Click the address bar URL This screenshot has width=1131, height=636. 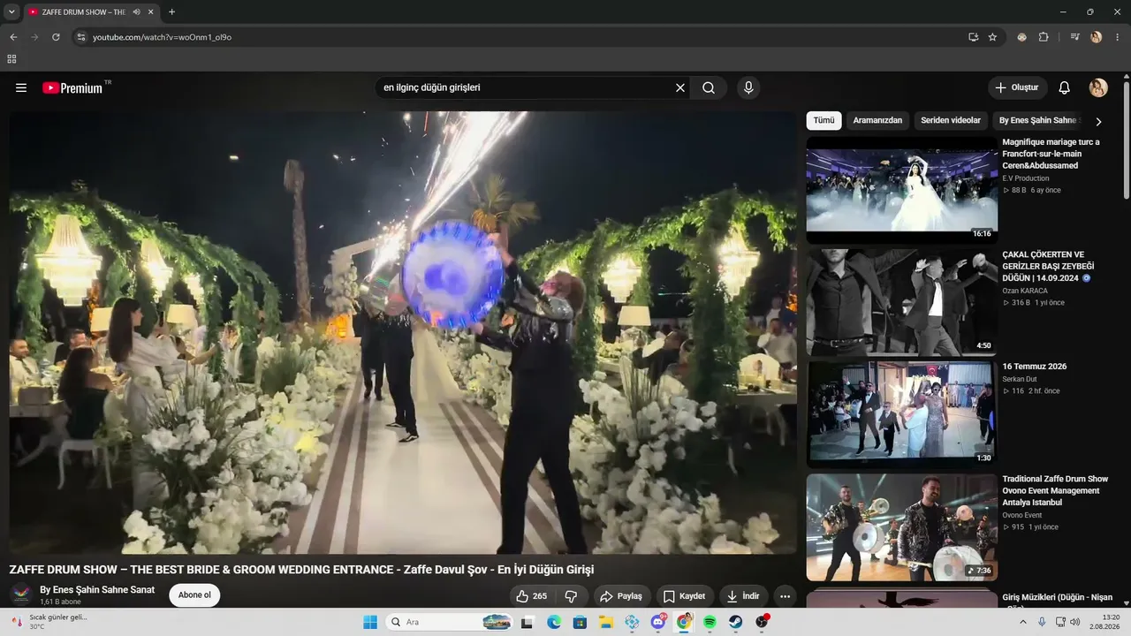[x=163, y=37]
